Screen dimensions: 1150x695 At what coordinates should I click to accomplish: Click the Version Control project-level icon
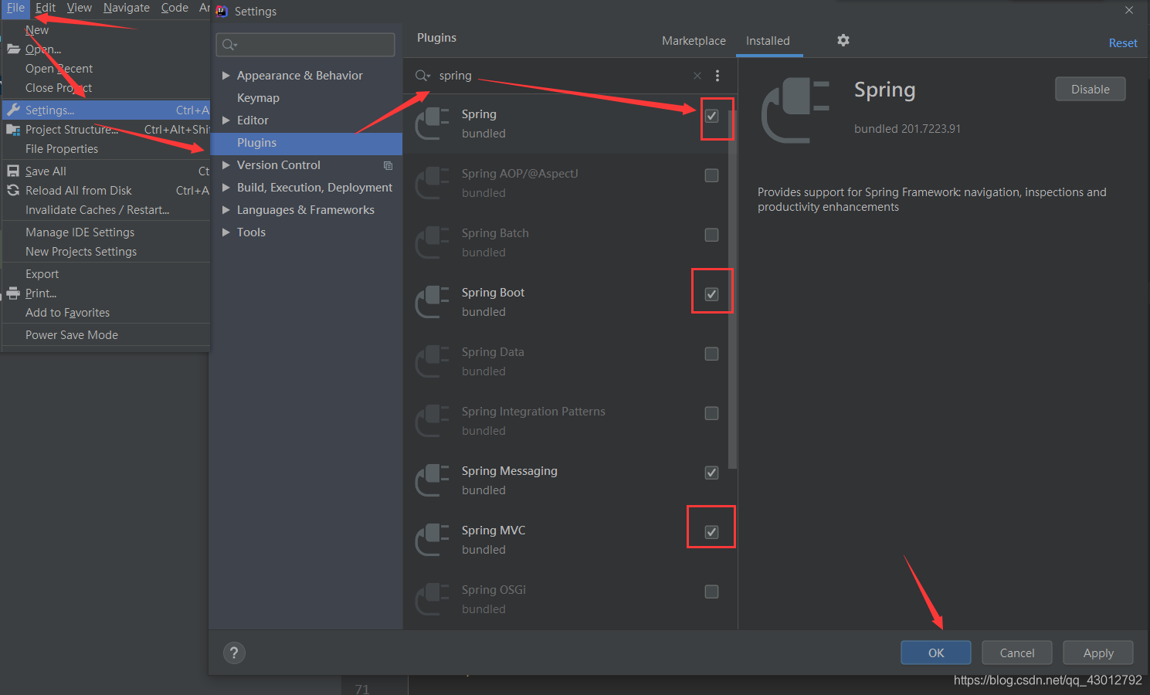388,165
